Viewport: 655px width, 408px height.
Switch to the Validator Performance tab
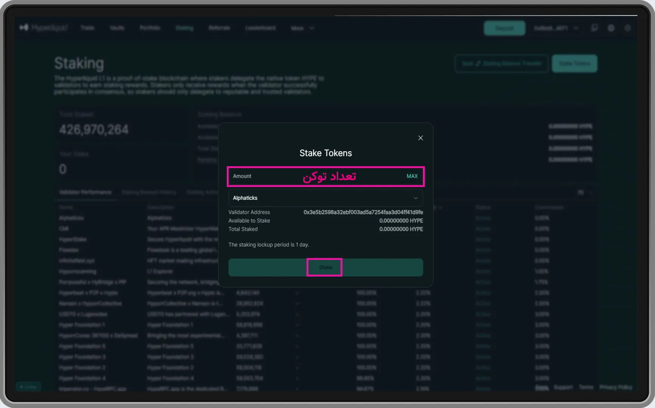(x=85, y=192)
